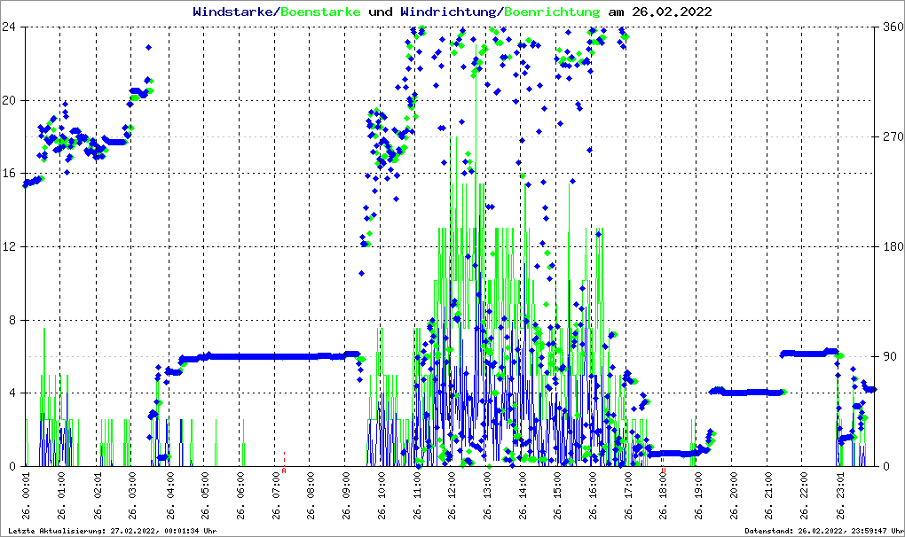Viewport: 905px width, 537px height.
Task: Click the green "Boenstarke" word in the title
Action: [x=320, y=12]
